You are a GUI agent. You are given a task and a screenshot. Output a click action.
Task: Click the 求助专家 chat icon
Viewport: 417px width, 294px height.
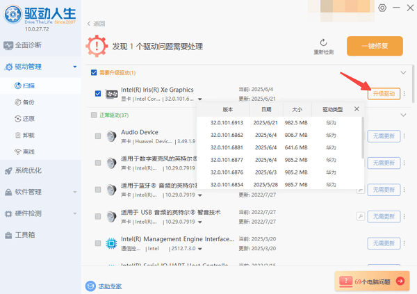point(90,286)
